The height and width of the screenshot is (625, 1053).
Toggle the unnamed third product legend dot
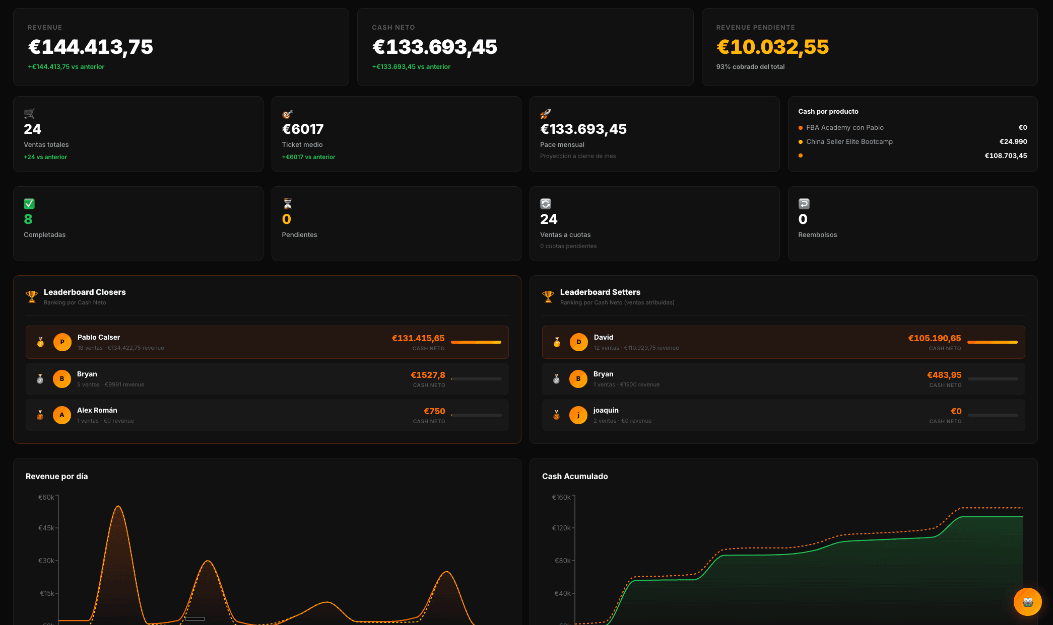point(800,155)
